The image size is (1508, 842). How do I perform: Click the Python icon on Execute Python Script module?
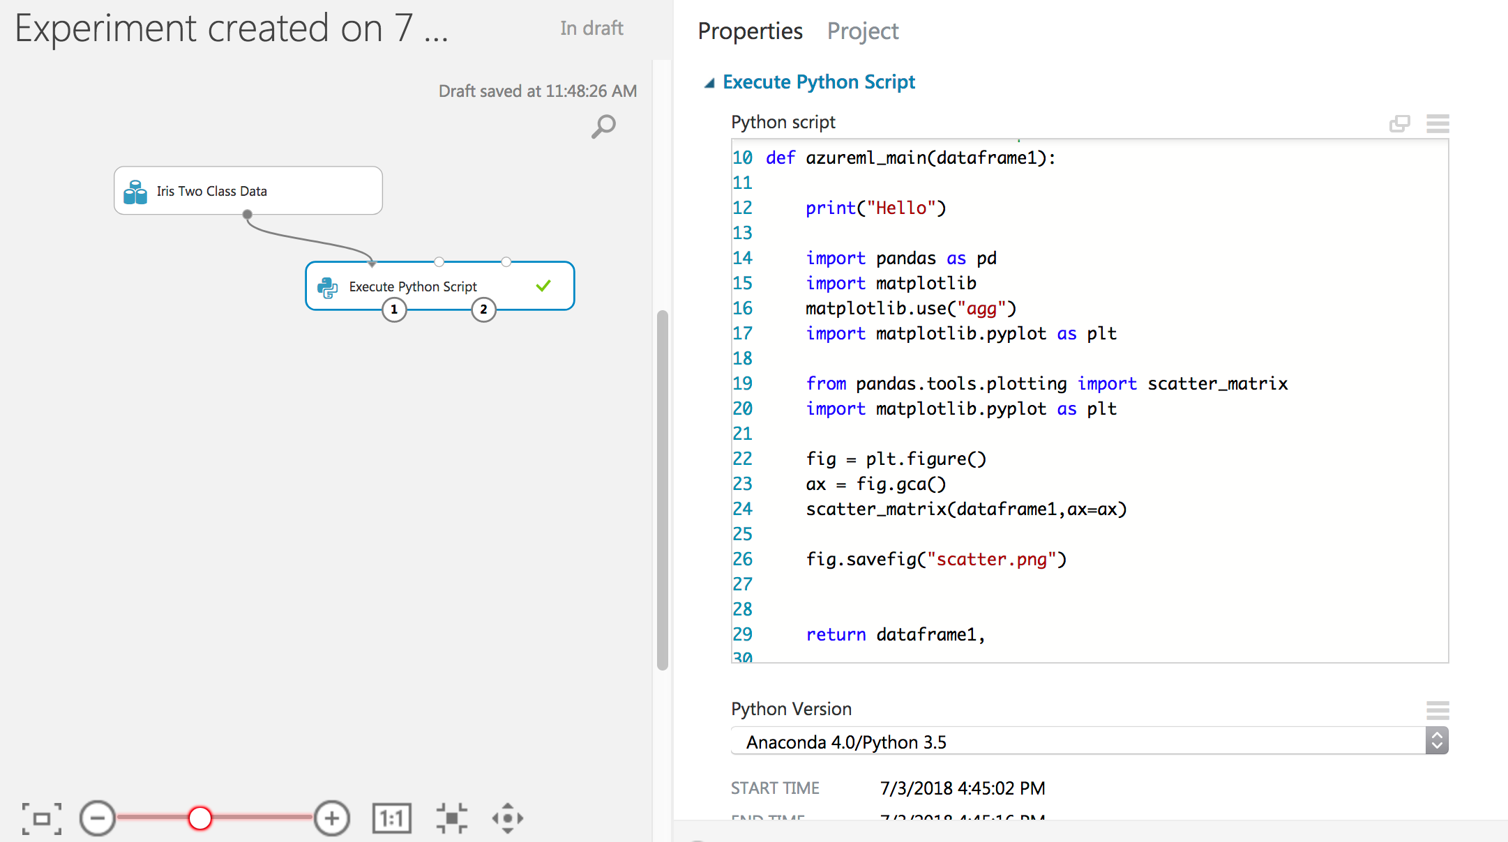tap(328, 286)
